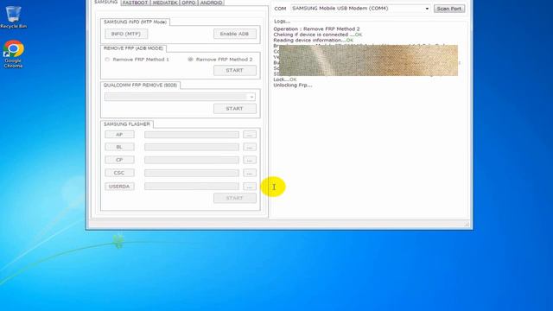Click the USERDA button in Samsung Flasher
This screenshot has height=311, width=553.
point(119,187)
